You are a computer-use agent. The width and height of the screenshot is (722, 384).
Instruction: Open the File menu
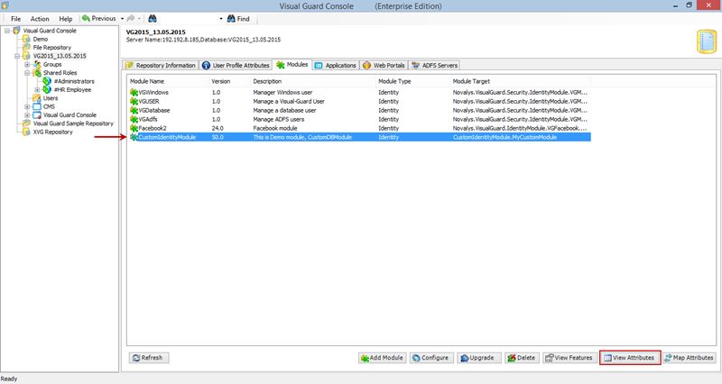(x=15, y=19)
